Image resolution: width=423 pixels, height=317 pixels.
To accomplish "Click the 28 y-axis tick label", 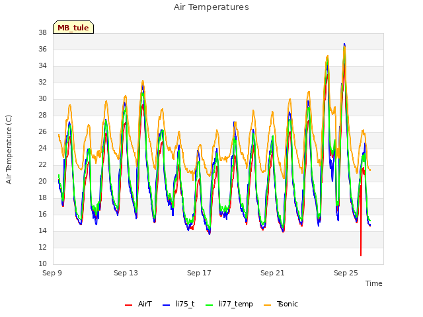I will [42, 115].
